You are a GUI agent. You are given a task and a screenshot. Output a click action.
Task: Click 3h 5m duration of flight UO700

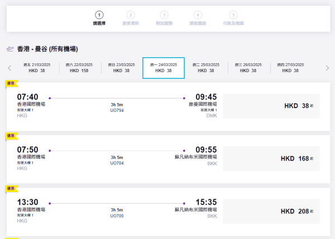coord(117,210)
